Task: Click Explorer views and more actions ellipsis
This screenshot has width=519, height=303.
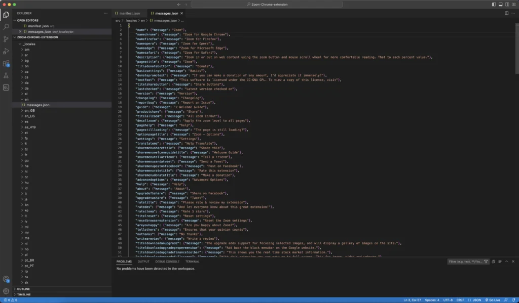Action: [x=105, y=13]
